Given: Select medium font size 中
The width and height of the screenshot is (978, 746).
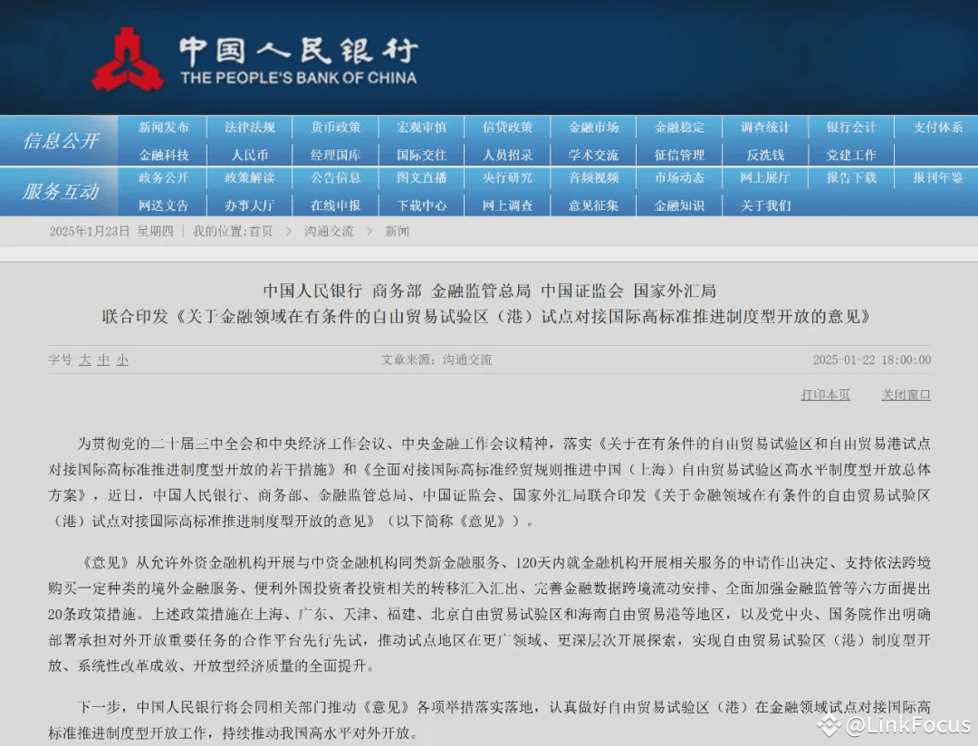Looking at the screenshot, I should pos(102,359).
